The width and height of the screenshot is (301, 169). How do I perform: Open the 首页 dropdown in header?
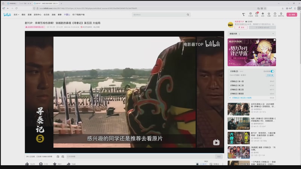click(x=16, y=15)
